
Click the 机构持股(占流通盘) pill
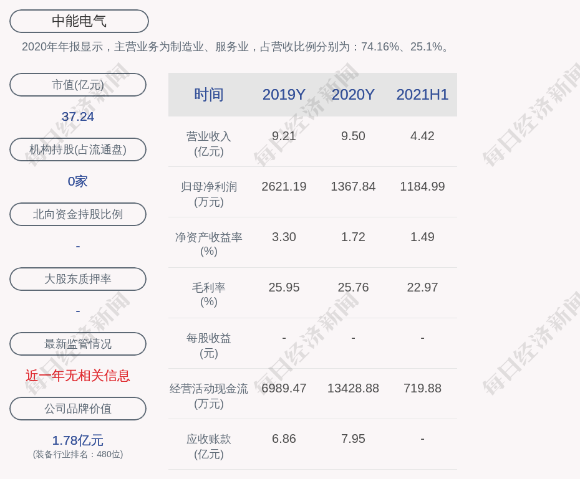[78, 149]
